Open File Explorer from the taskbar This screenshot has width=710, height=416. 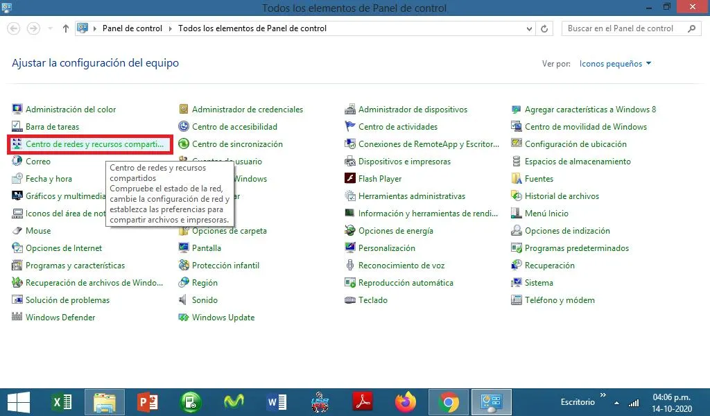104,402
